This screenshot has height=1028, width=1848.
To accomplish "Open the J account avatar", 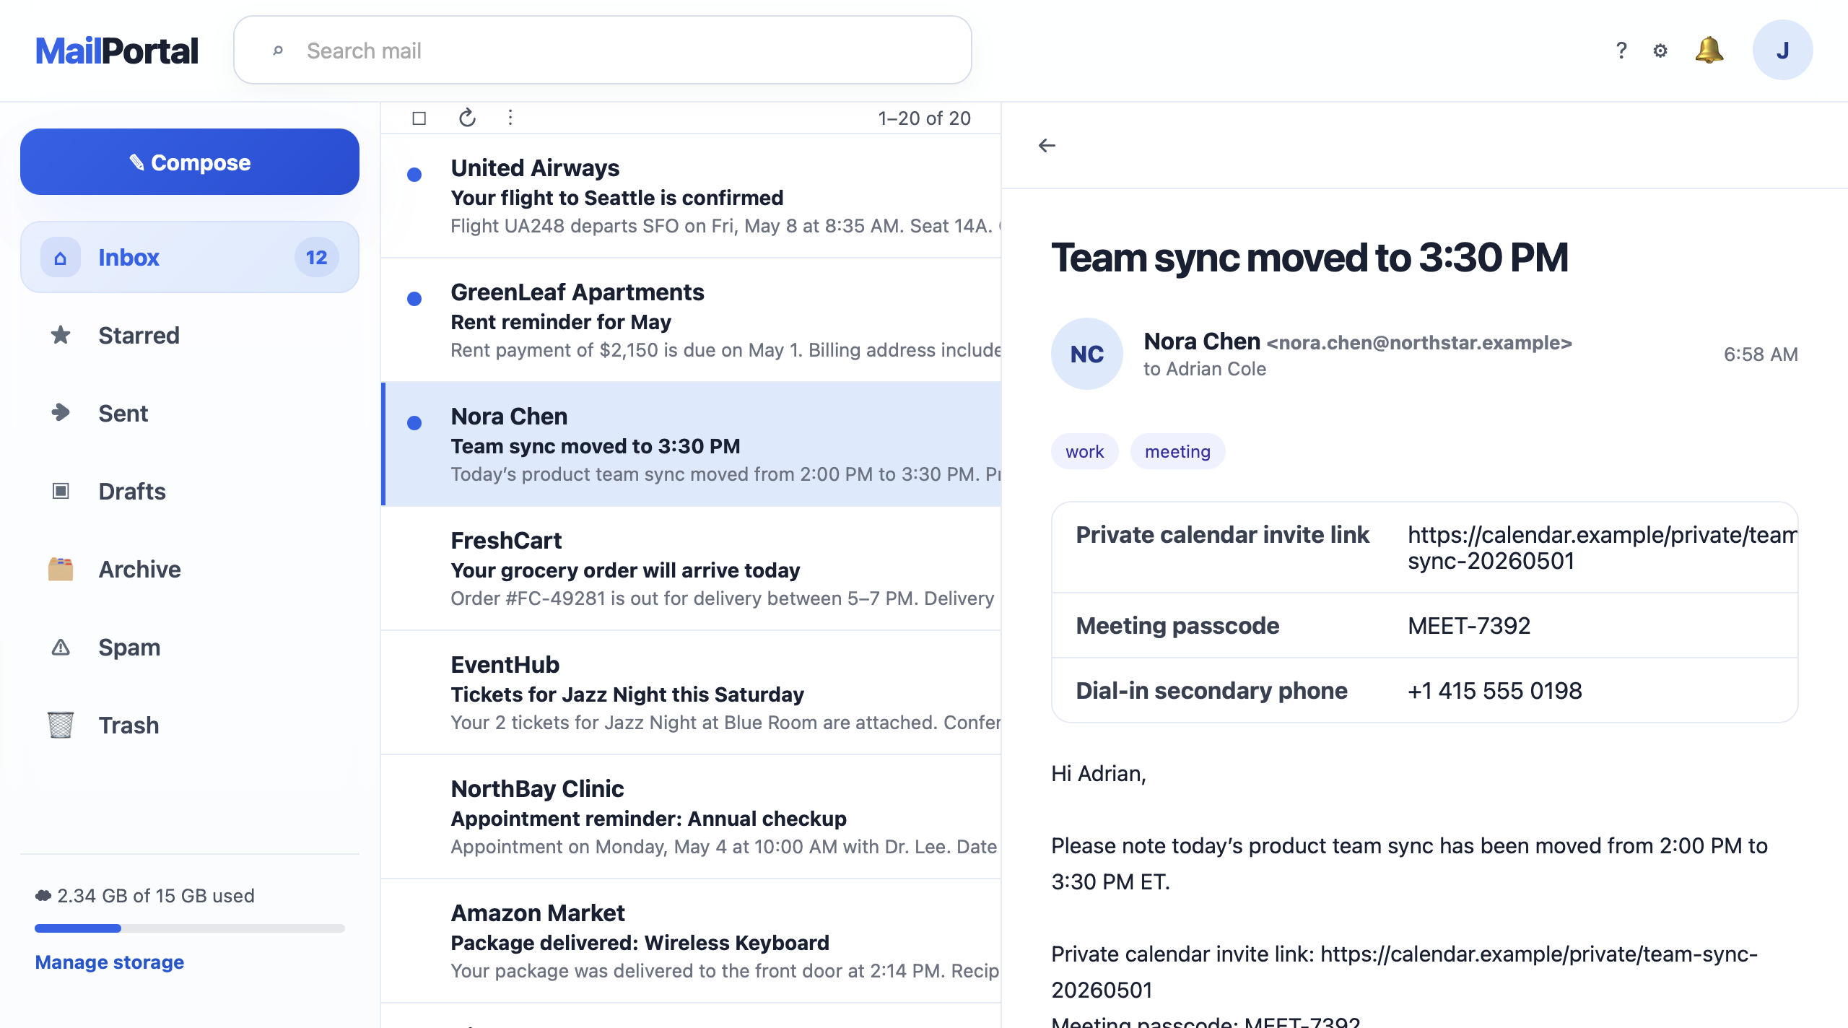I will pyautogui.click(x=1782, y=51).
